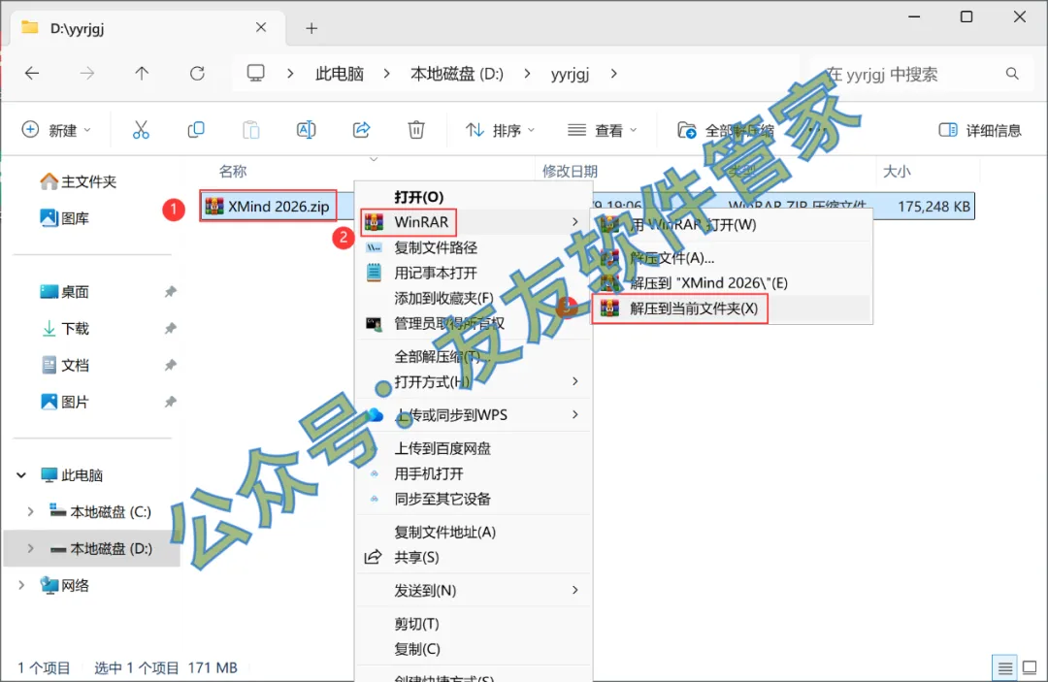Choose 剪切(T) in context menu
The height and width of the screenshot is (682, 1048).
(x=473, y=624)
